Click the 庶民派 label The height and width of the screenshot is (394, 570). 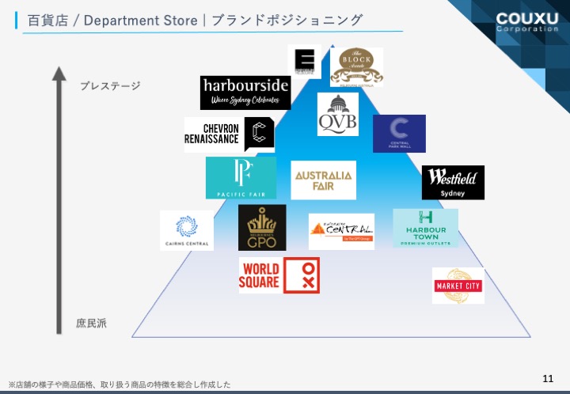tap(91, 323)
